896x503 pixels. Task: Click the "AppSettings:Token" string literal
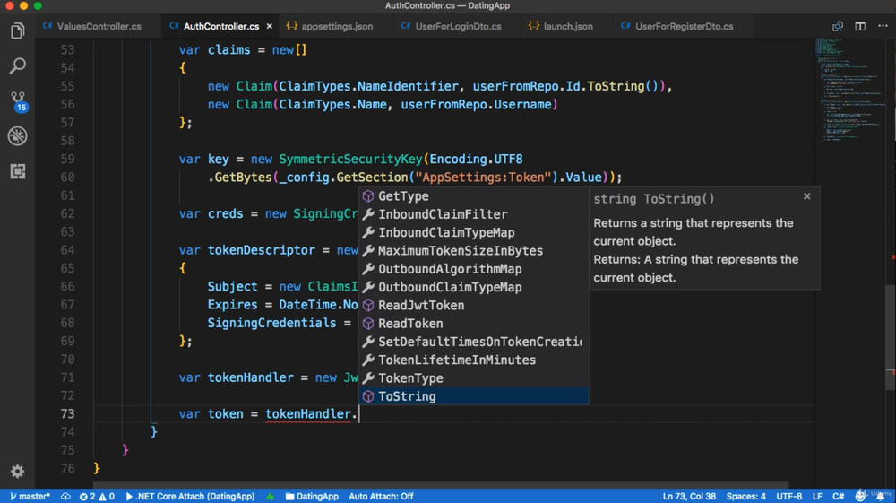(x=483, y=178)
